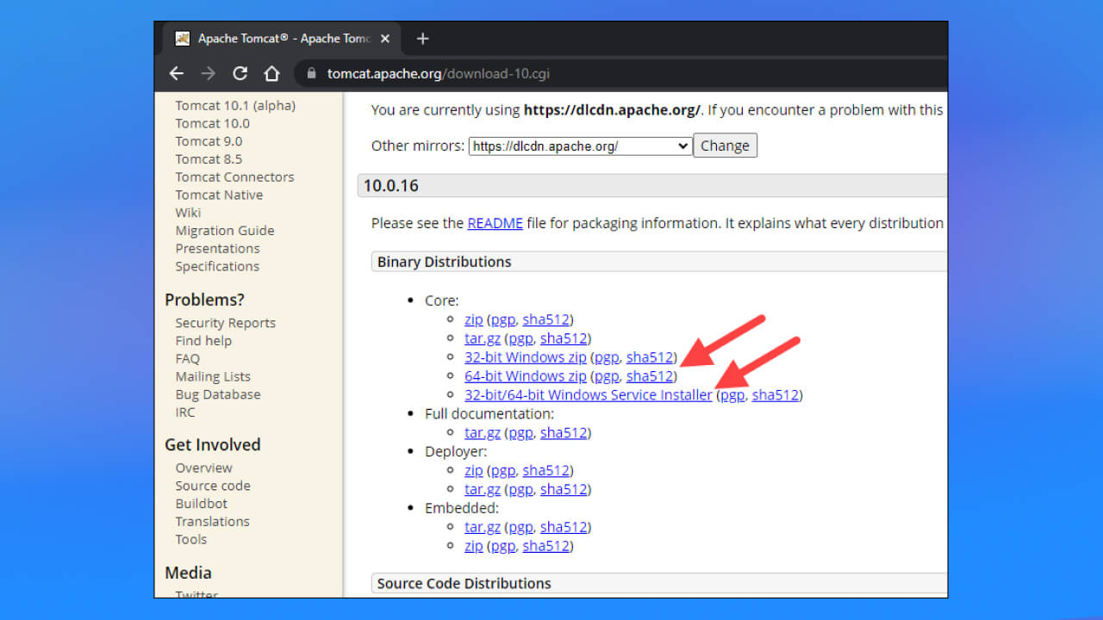Click the Change mirror button

(x=725, y=146)
